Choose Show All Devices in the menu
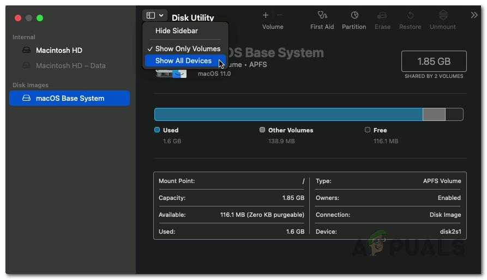 click(184, 60)
